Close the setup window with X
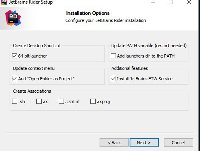 point(189,2)
